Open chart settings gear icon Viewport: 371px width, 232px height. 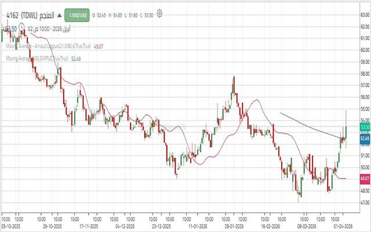point(160,13)
